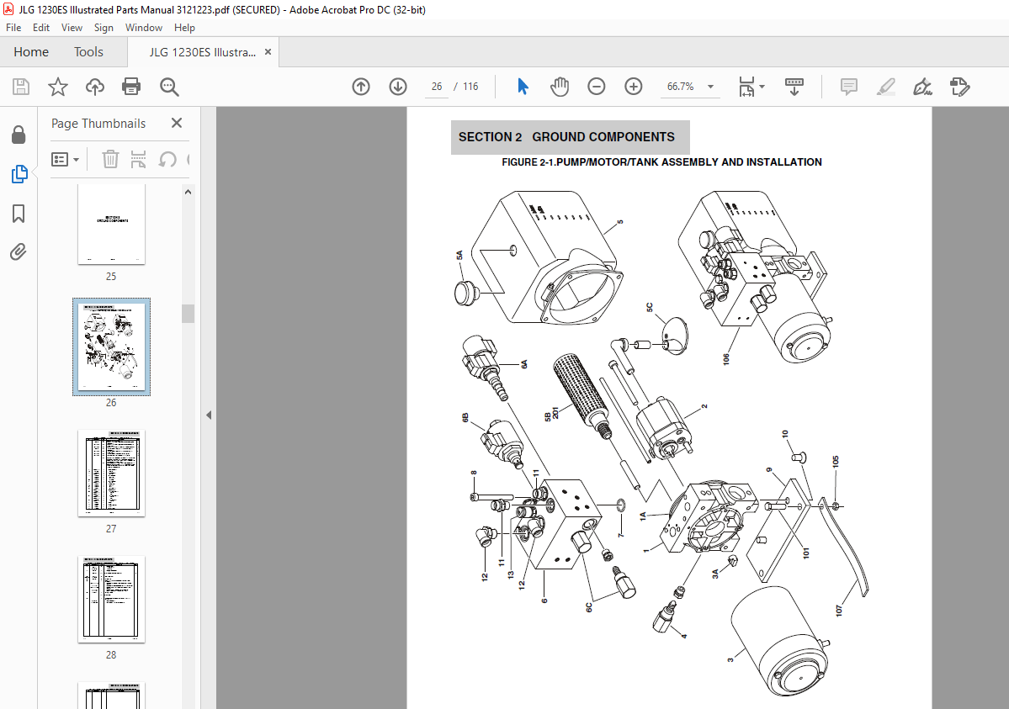Open the View menu
1009x709 pixels.
click(x=72, y=28)
